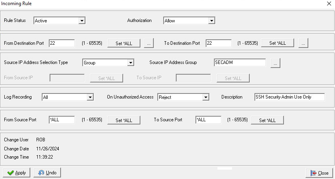Screen dimensions: 335x179
Task: Click the Source IP Address Group field
Action: [240, 62]
